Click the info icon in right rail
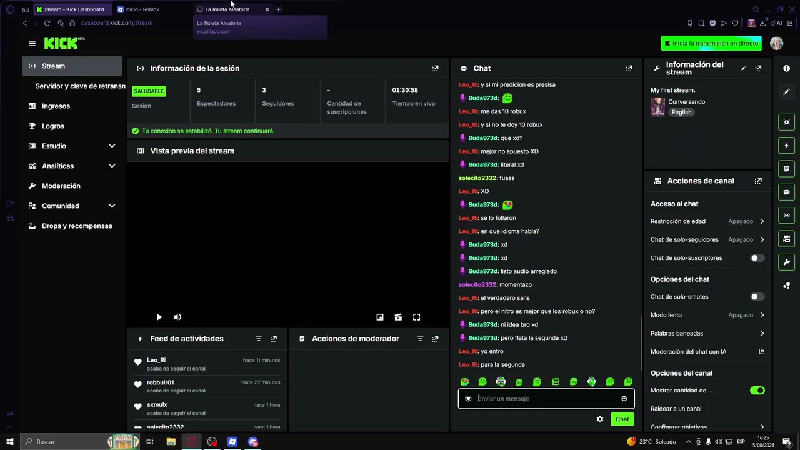The width and height of the screenshot is (800, 450). (x=786, y=68)
